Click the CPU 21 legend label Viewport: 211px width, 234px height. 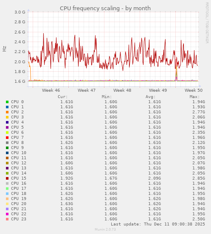coord(19,209)
